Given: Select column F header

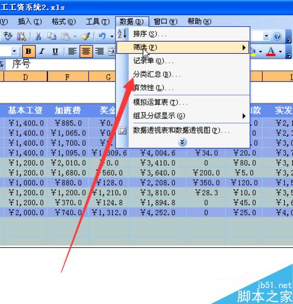Looking at the screenshot, I should click(x=68, y=77).
